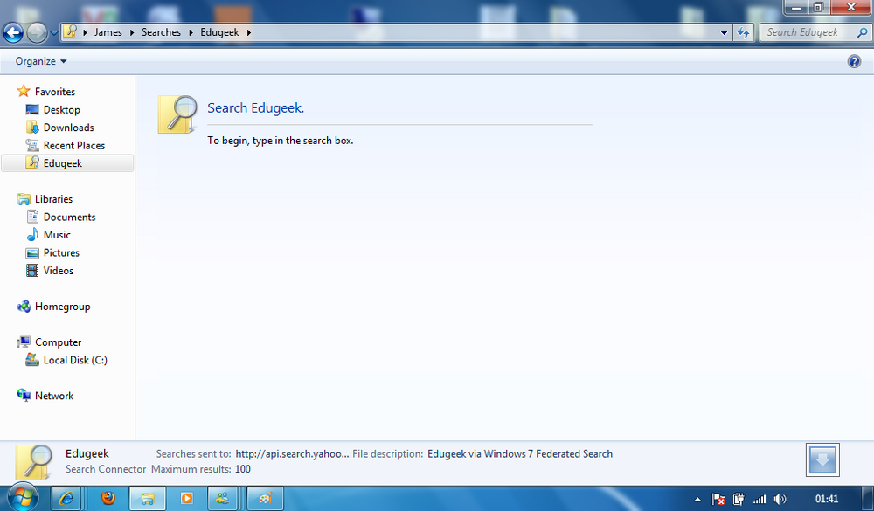Image resolution: width=874 pixels, height=511 pixels.
Task: Click the Edugeek icon in details pane
Action: [33, 462]
